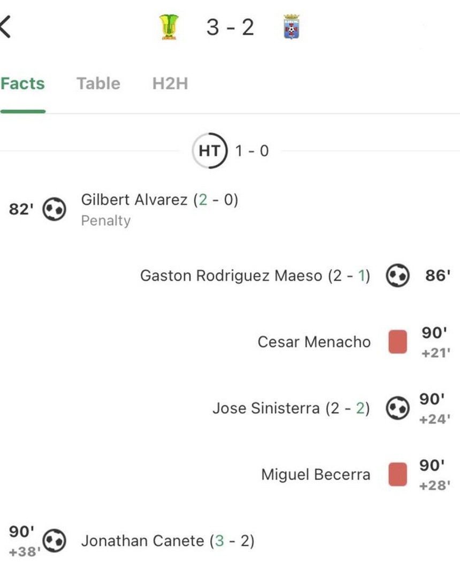Switch to the Table tab

pyautogui.click(x=98, y=83)
